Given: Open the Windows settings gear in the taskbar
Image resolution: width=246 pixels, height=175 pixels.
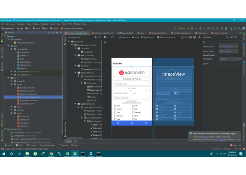Looking at the screenshot, I should coord(91,154).
